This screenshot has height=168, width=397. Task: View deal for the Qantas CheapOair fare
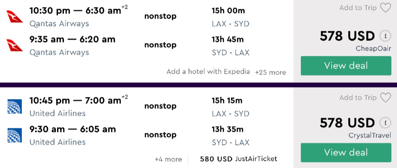coord(346,66)
